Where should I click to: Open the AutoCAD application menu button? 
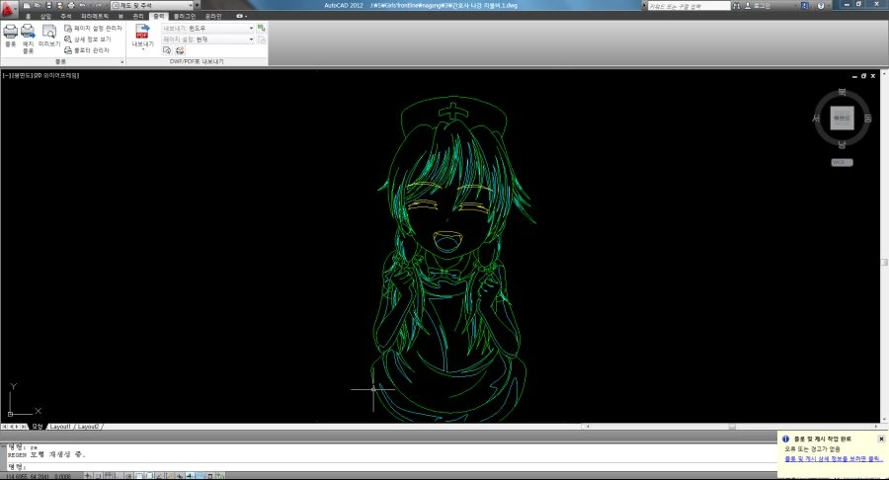pyautogui.click(x=7, y=9)
